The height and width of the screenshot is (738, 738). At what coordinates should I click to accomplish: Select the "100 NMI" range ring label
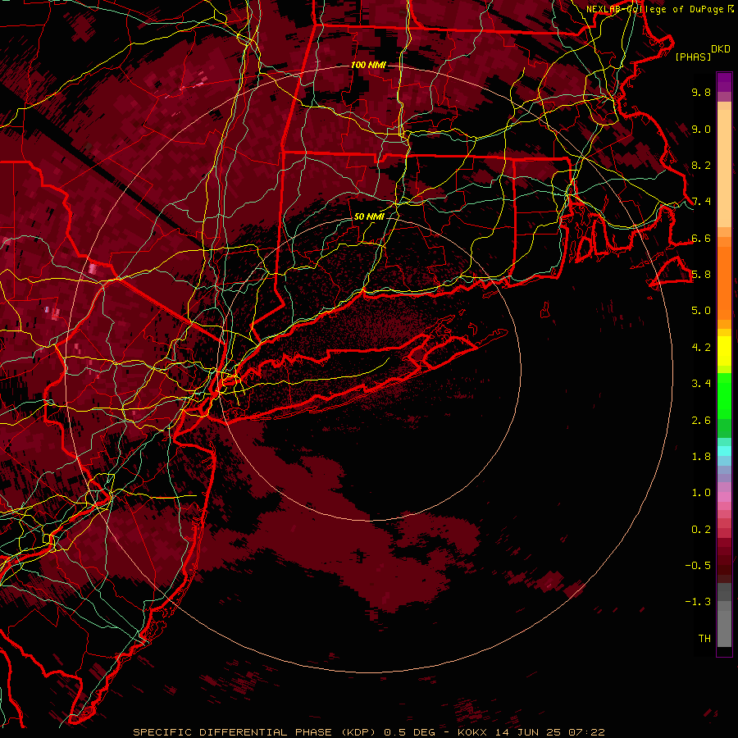[368, 65]
